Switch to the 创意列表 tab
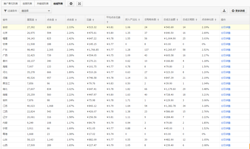250x149 pixels. (x=27, y=4)
